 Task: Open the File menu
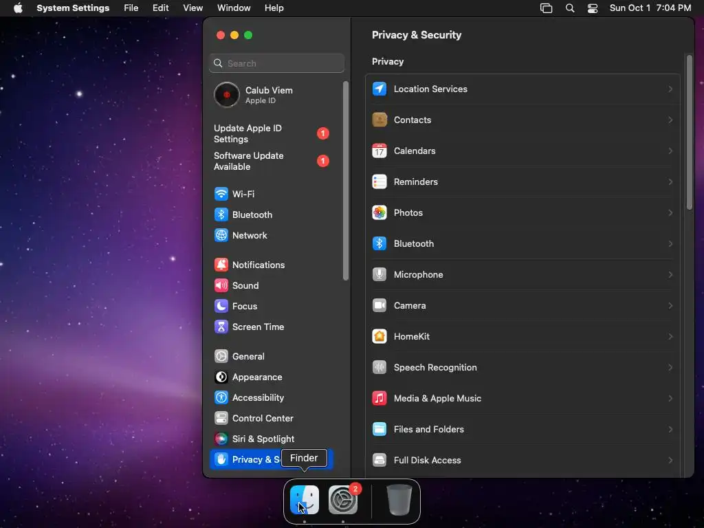pyautogui.click(x=131, y=8)
